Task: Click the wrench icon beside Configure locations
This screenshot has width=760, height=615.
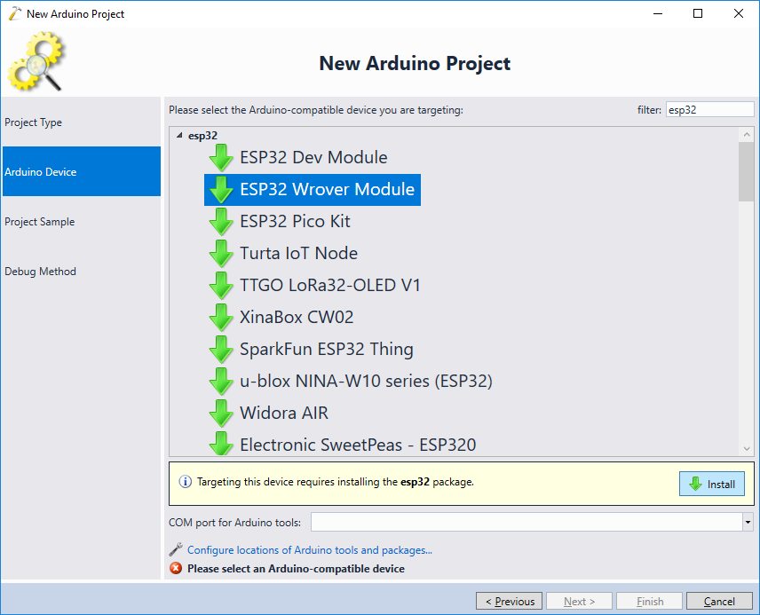Action: (x=176, y=549)
